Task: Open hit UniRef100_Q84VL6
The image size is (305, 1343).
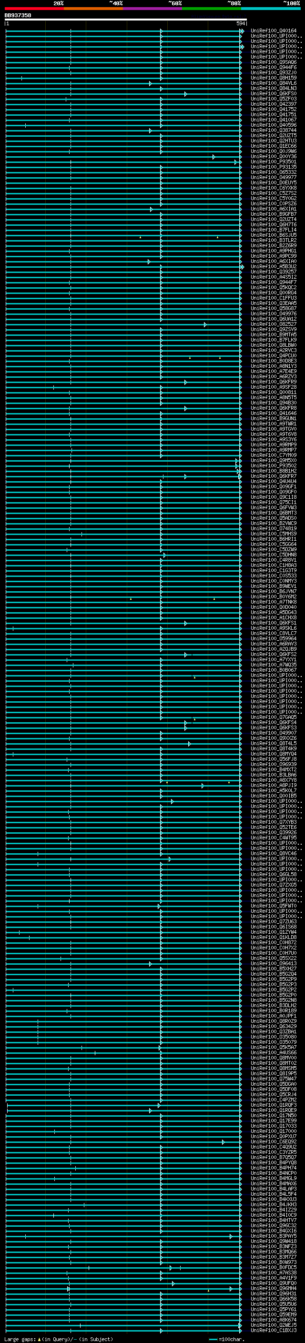Action: [274, 83]
